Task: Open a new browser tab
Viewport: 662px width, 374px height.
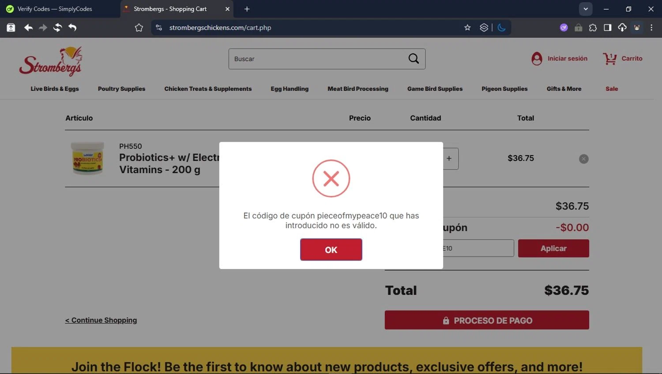Action: tap(247, 9)
